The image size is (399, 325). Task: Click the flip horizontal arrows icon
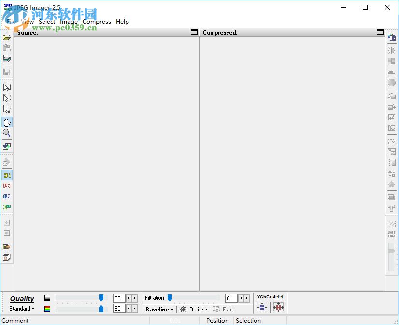[x=392, y=117]
